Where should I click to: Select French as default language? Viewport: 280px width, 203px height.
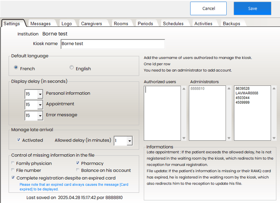click(16, 68)
